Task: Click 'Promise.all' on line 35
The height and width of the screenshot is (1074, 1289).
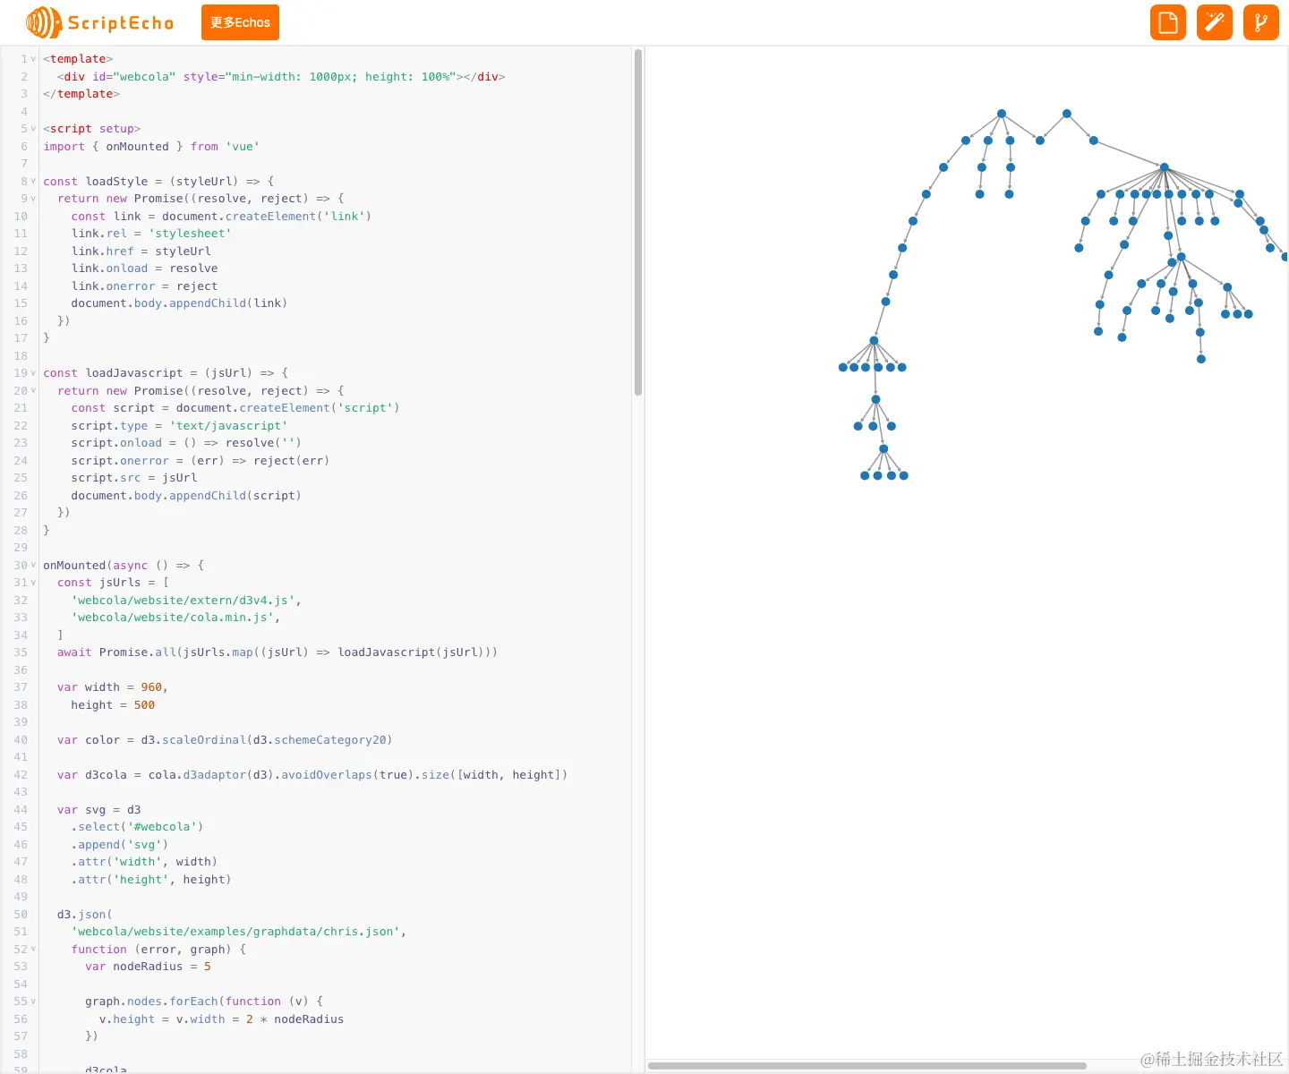Action: tap(137, 652)
